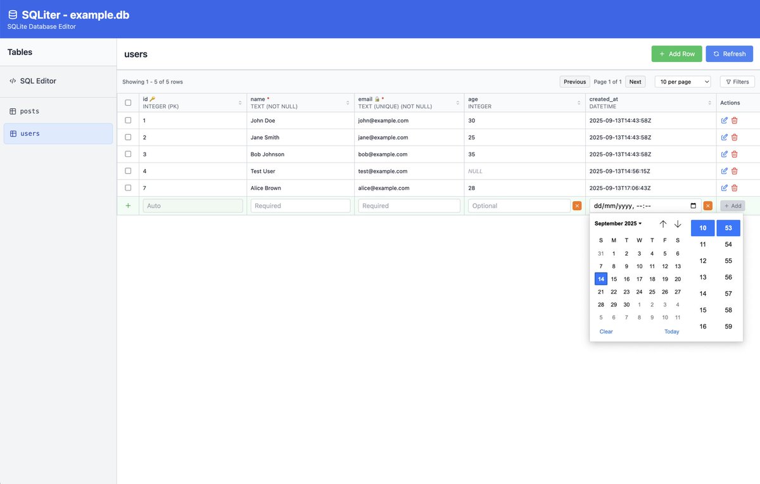The height and width of the screenshot is (484, 760).
Task: Focus the age Optional input field
Action: click(519, 206)
